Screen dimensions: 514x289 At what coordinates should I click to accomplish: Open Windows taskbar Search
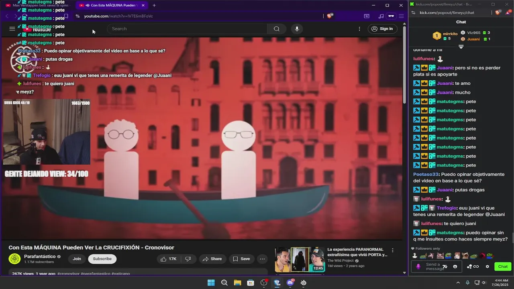224,283
